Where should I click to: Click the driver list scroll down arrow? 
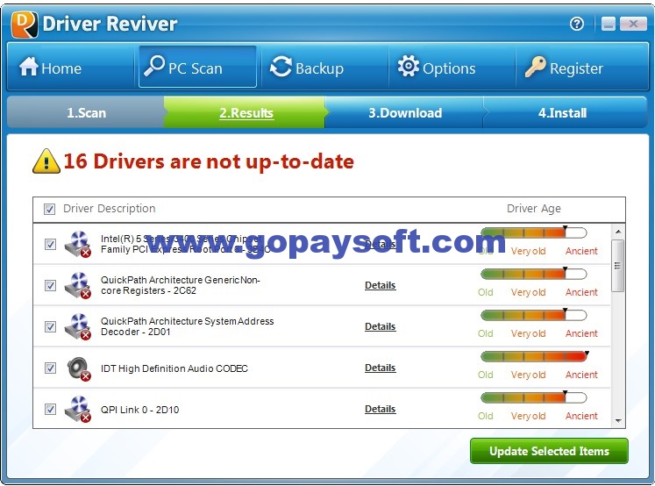click(x=618, y=421)
